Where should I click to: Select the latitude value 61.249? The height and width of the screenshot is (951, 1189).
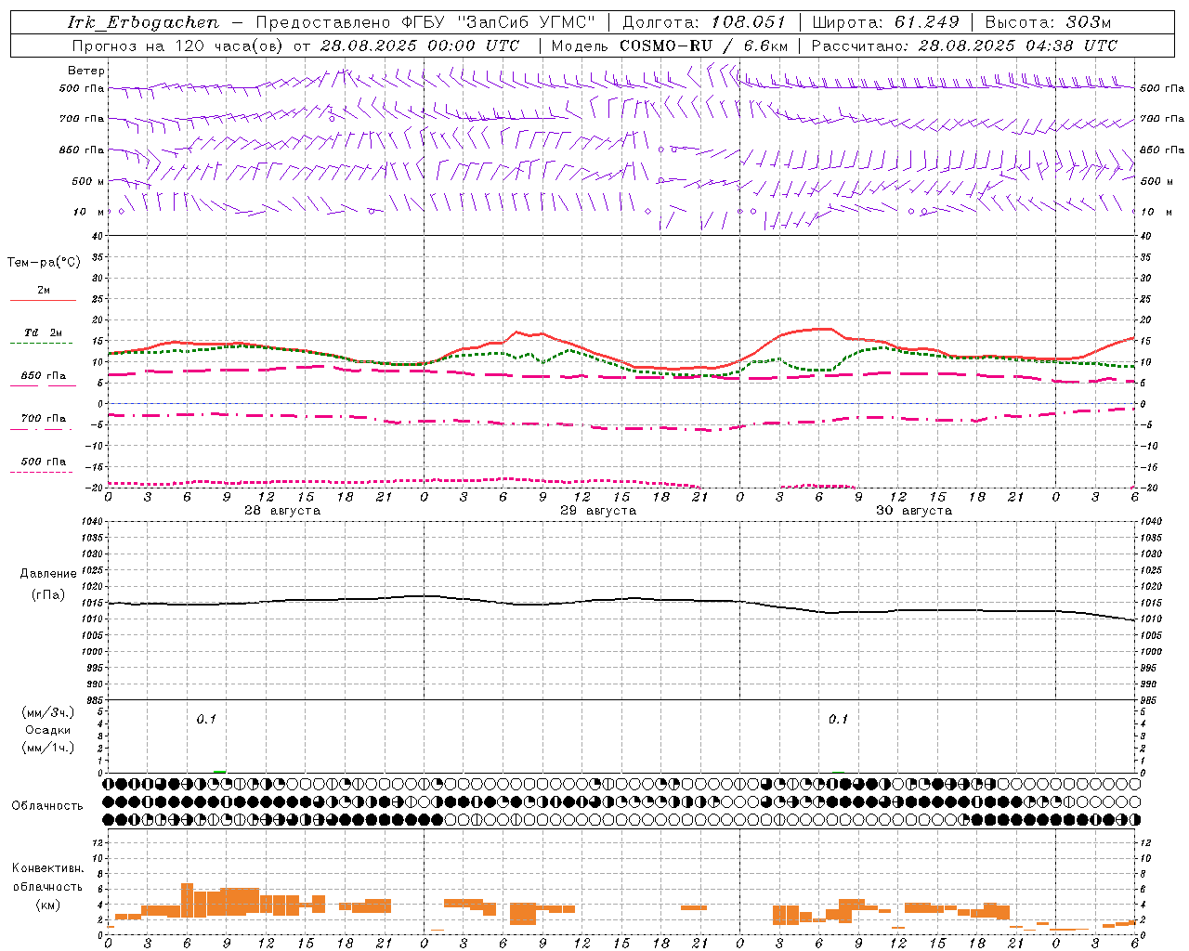(x=927, y=22)
